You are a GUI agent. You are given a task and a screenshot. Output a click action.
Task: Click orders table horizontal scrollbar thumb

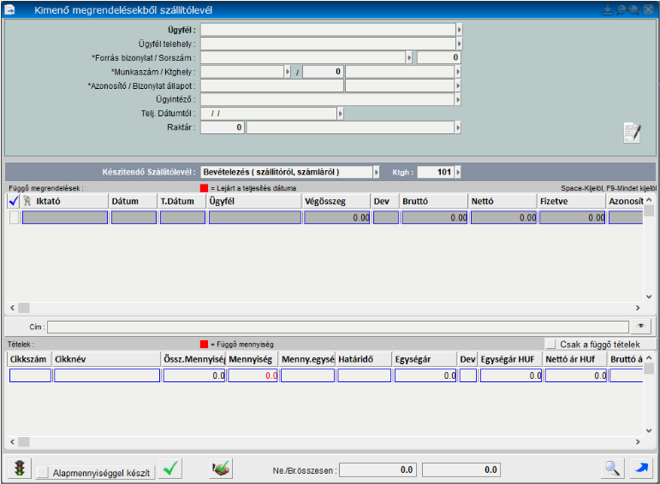click(x=24, y=308)
